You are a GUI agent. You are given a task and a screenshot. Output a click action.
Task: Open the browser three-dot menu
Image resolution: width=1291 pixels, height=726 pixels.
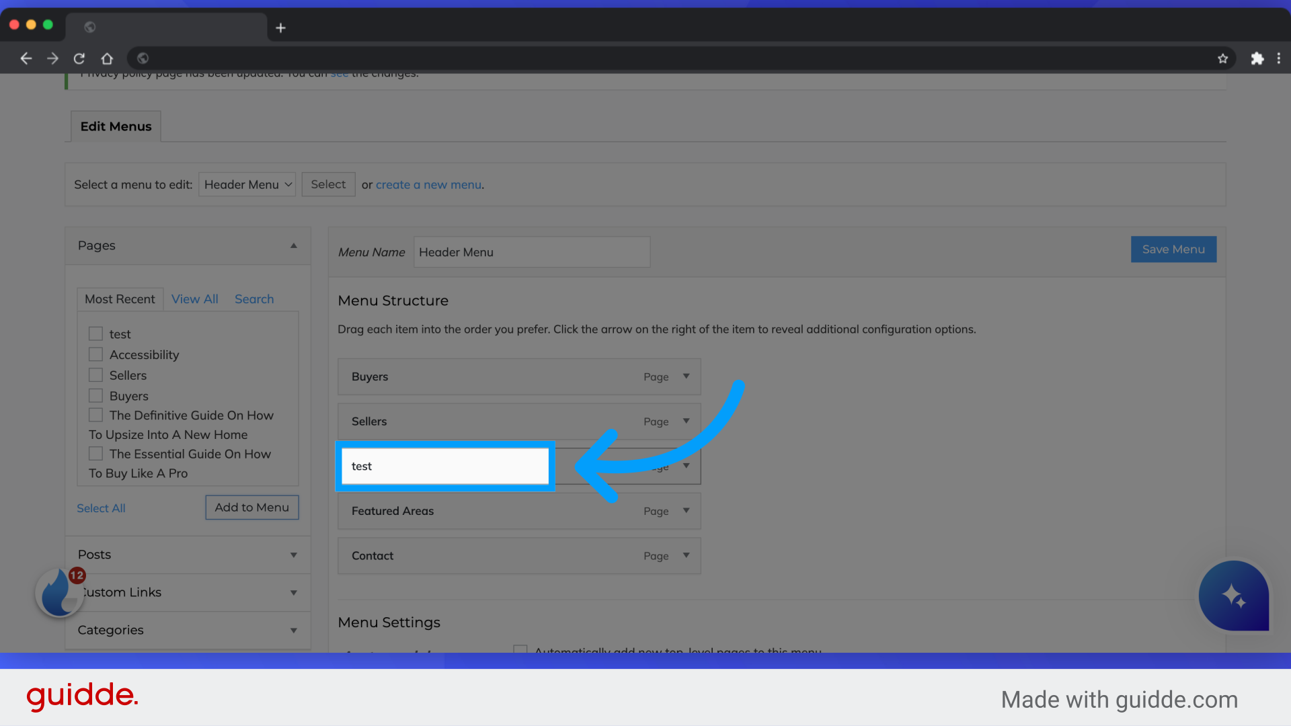[1280, 58]
